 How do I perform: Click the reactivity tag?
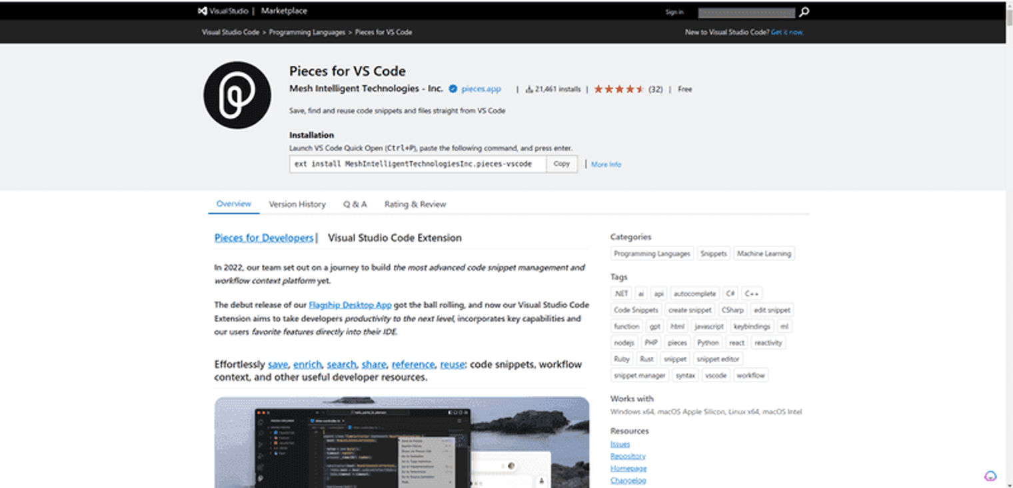768,343
